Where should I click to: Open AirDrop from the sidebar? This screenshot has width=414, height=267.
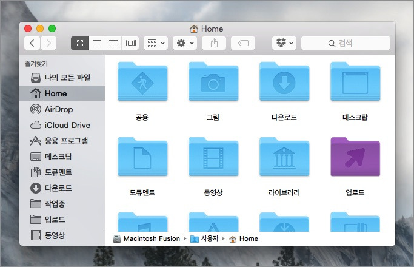(62, 109)
